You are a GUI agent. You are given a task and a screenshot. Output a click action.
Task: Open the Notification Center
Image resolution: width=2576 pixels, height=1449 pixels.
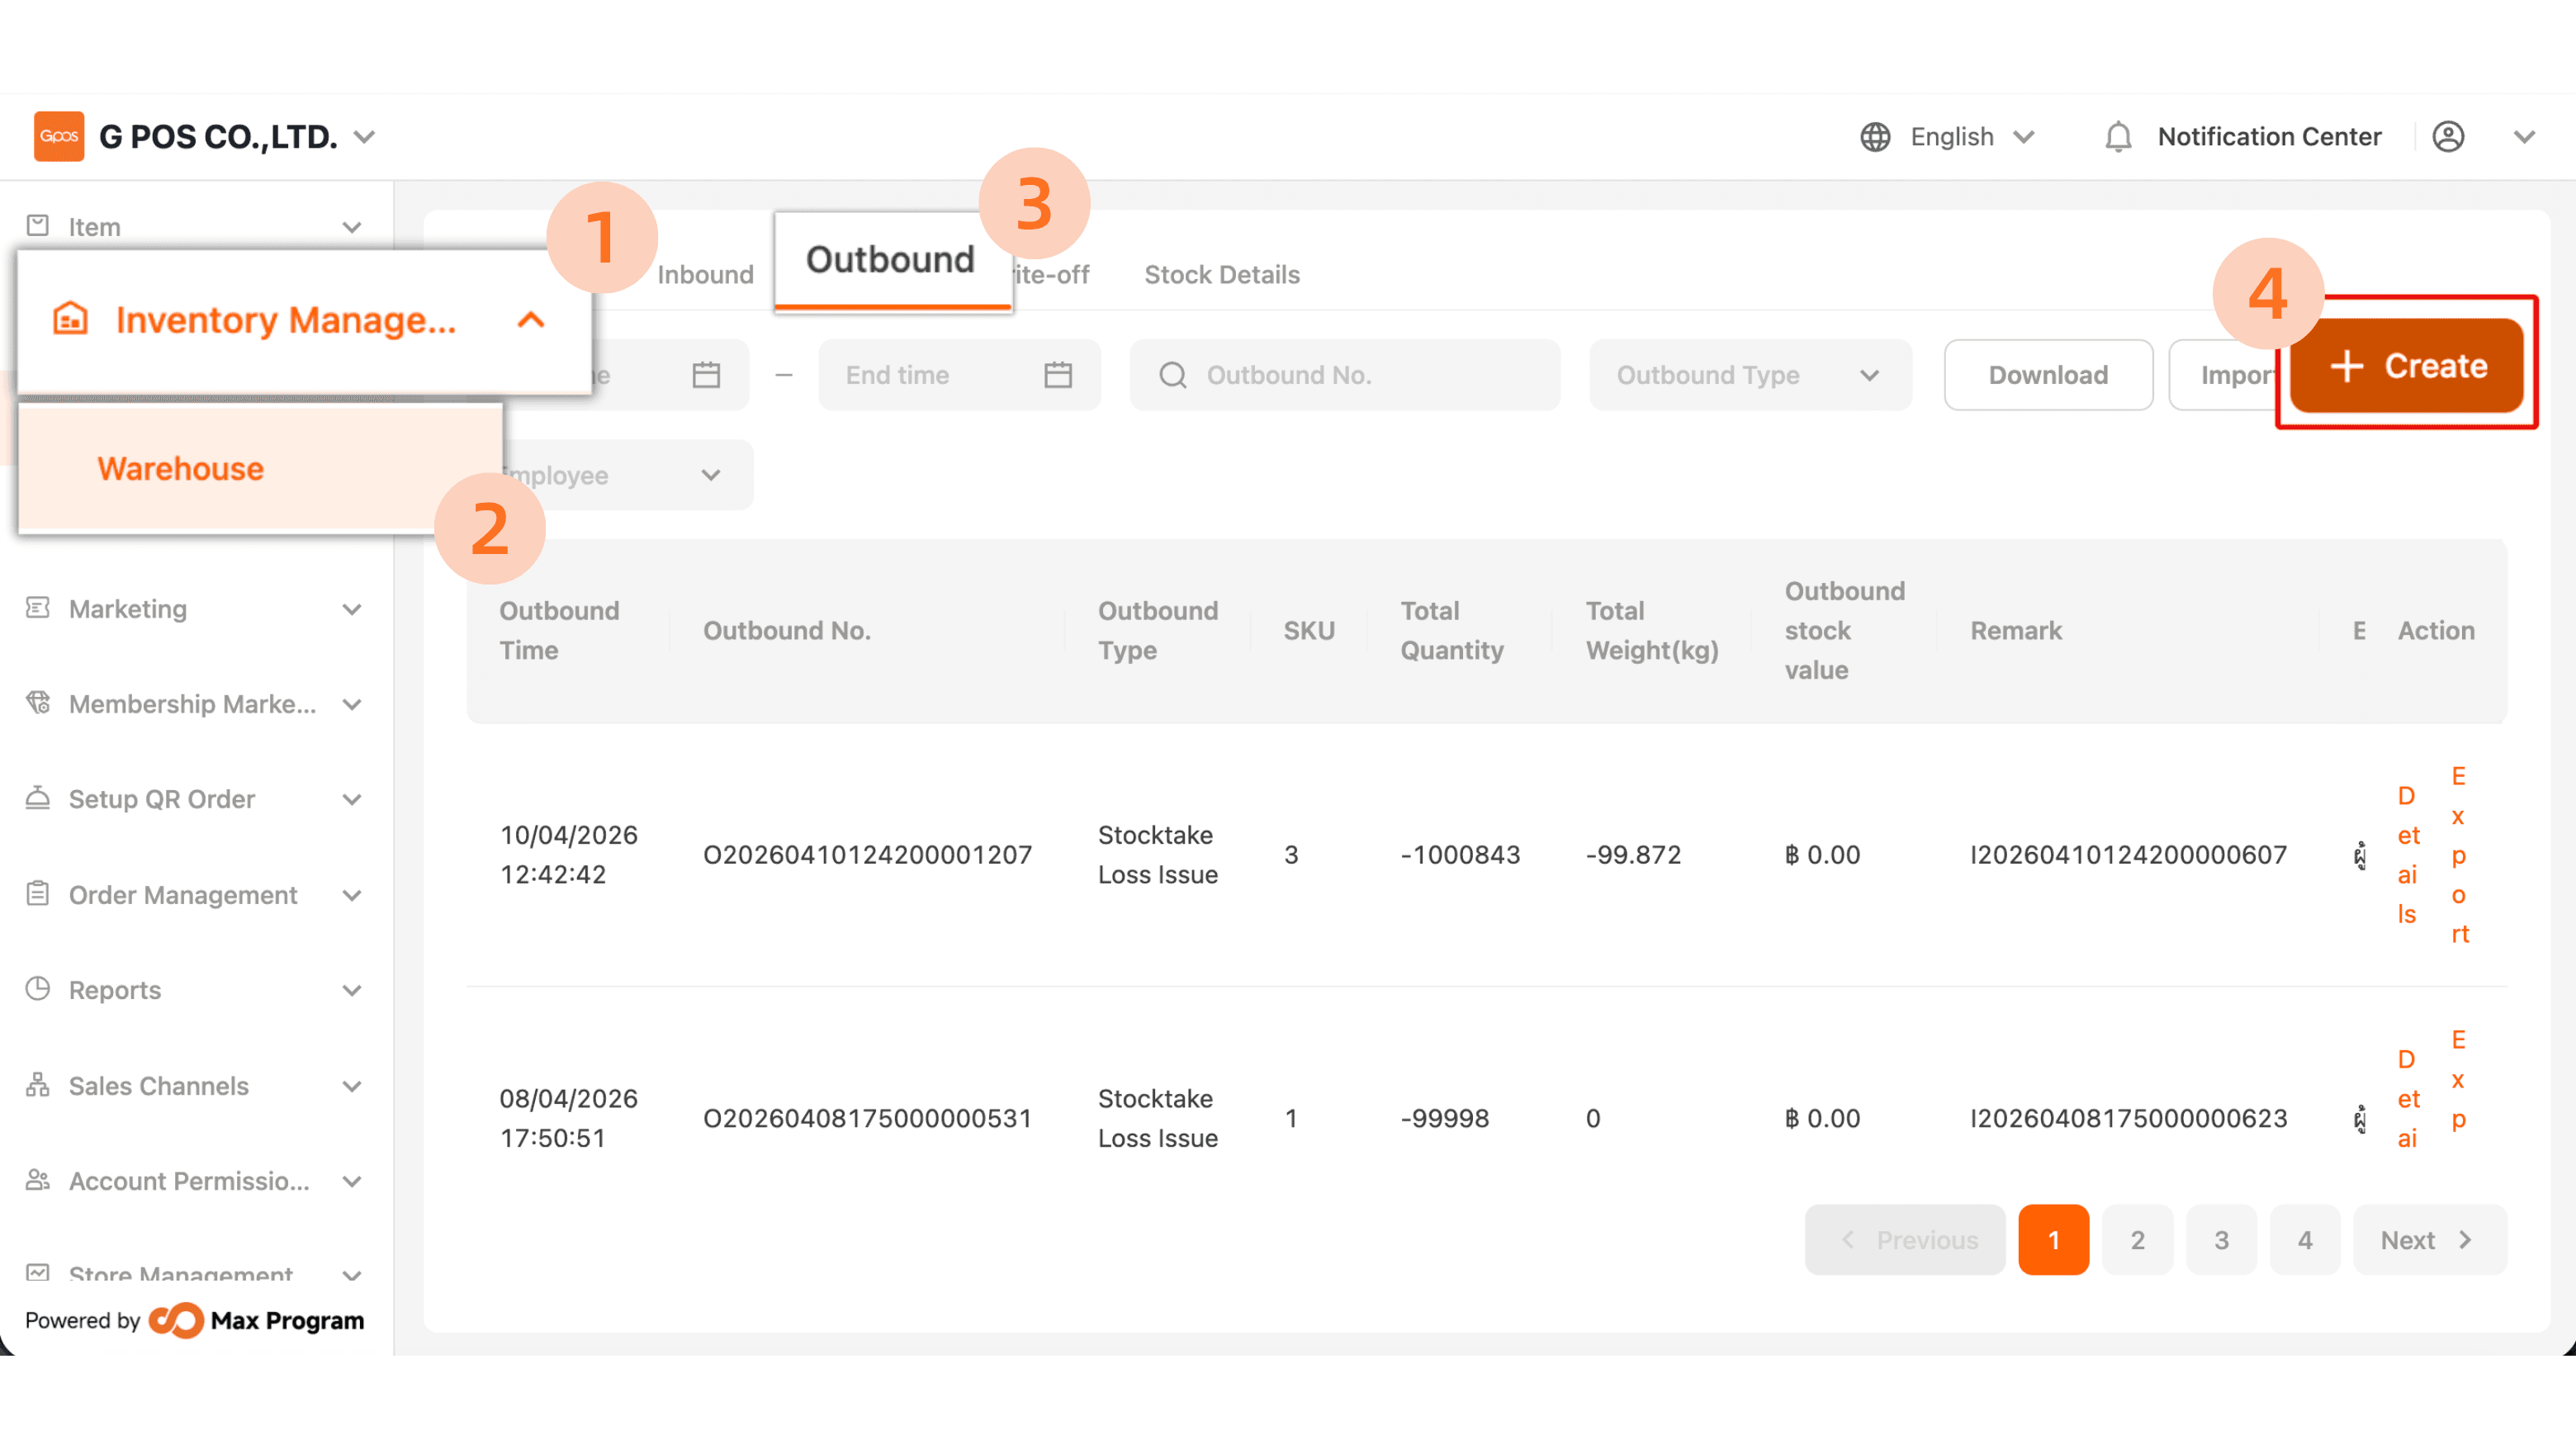point(2269,137)
